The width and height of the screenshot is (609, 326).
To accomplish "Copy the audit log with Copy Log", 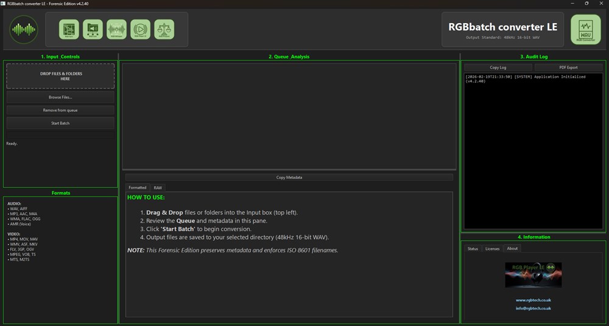I will pos(498,67).
